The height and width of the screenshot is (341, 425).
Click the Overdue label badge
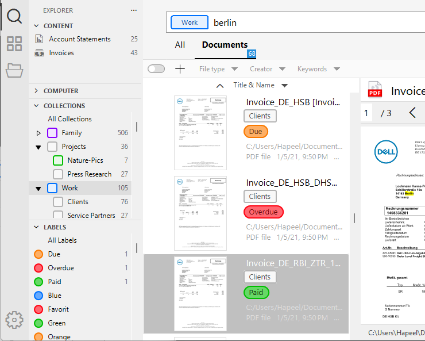coord(264,212)
